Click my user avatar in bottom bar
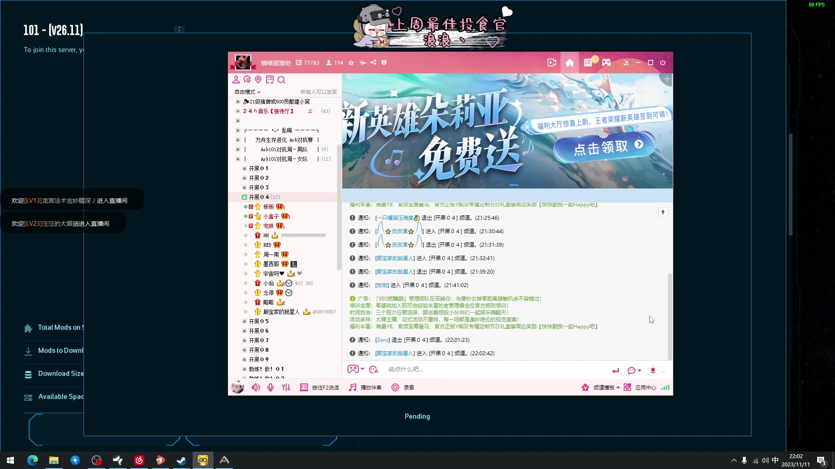Screen dimensions: 835x469 coord(237,387)
